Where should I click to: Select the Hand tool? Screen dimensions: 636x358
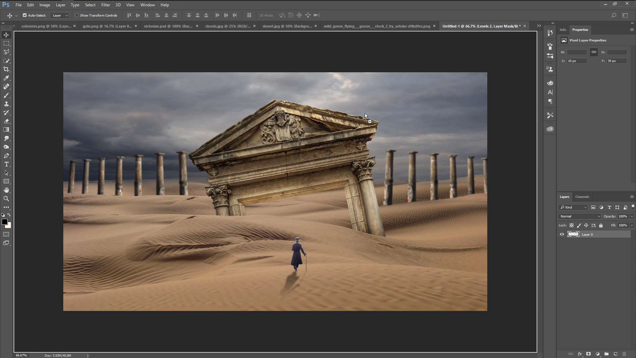(x=6, y=190)
